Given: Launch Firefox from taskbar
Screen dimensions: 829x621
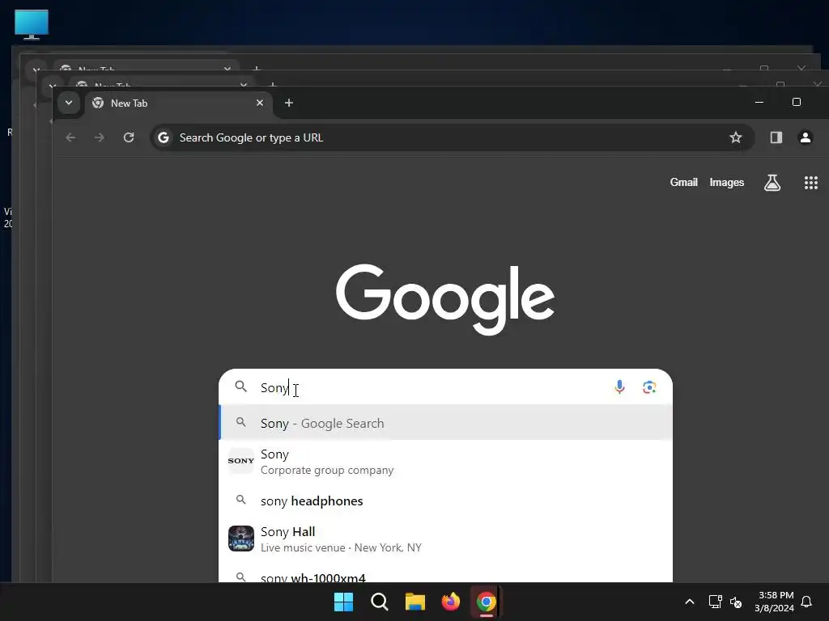Looking at the screenshot, I should [x=451, y=602].
